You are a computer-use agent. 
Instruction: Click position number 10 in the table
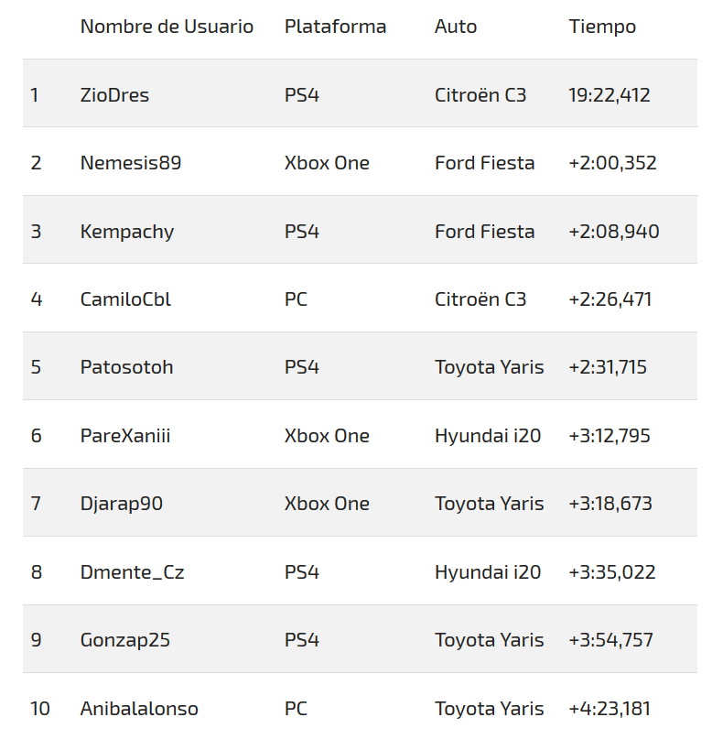coord(40,709)
